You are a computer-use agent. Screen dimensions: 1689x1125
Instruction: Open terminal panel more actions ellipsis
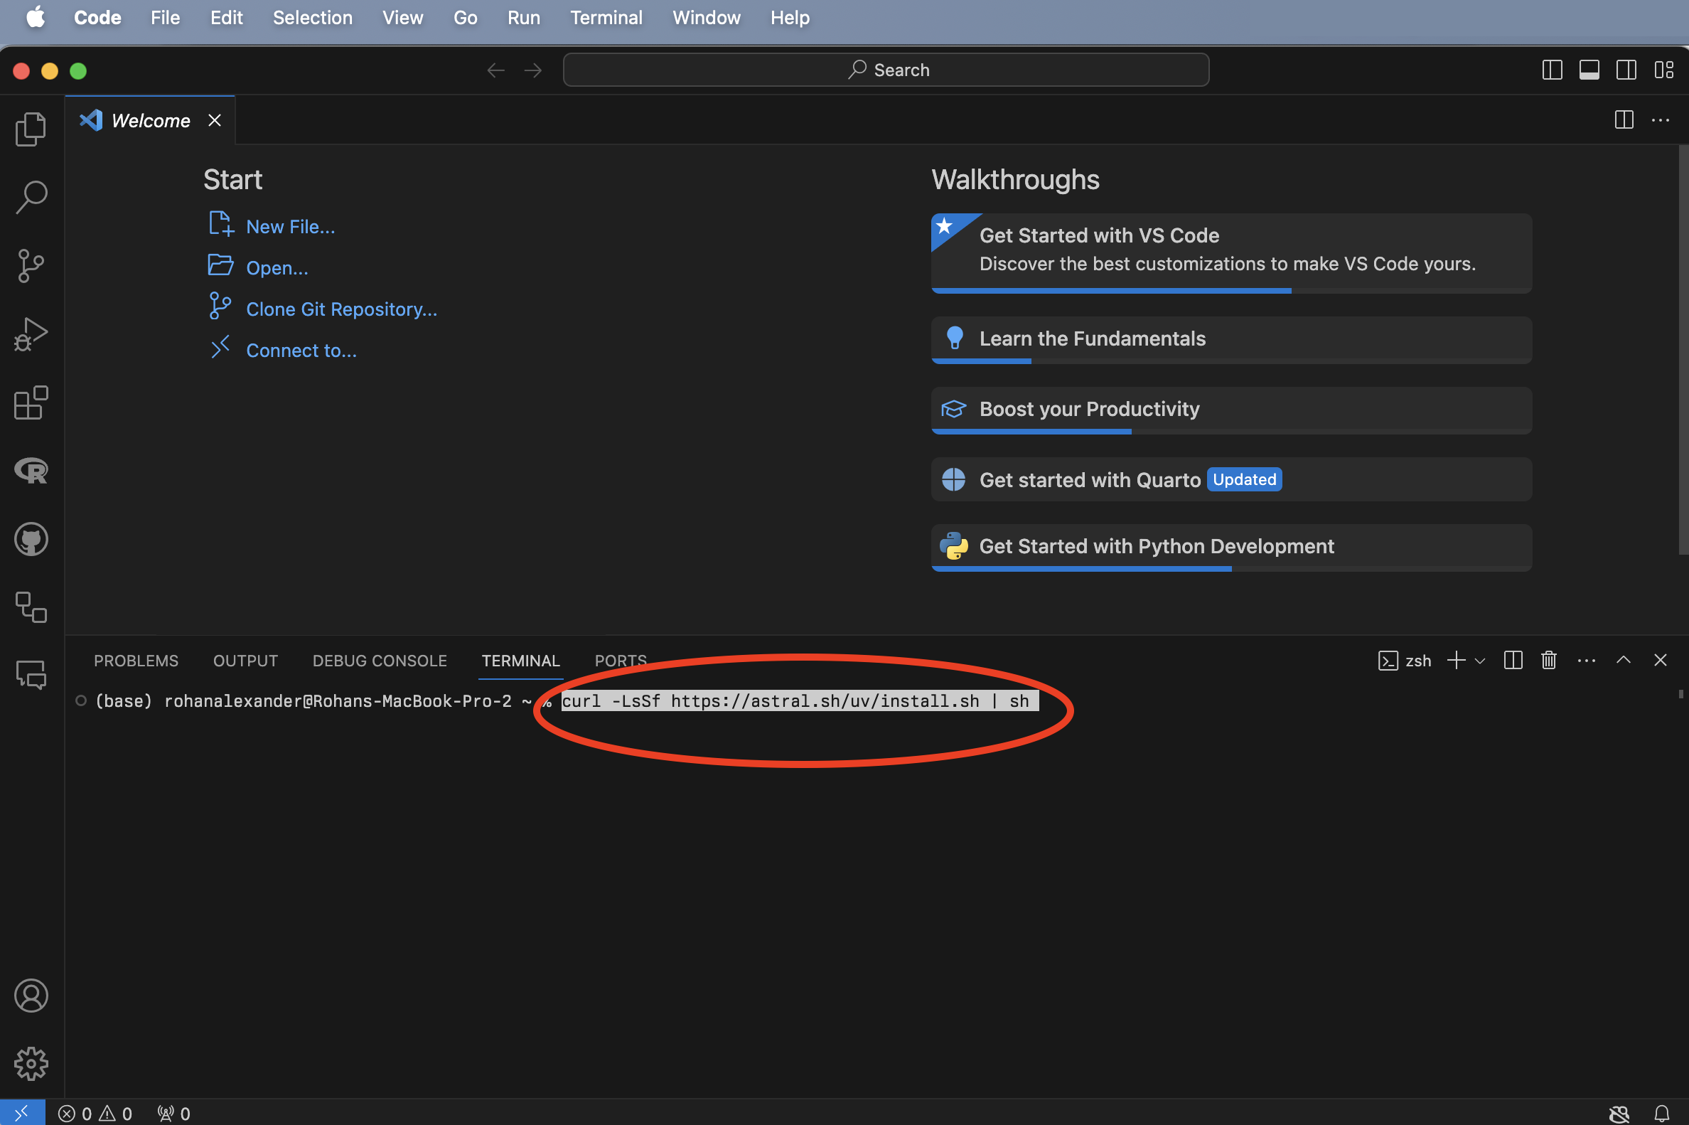(x=1586, y=660)
